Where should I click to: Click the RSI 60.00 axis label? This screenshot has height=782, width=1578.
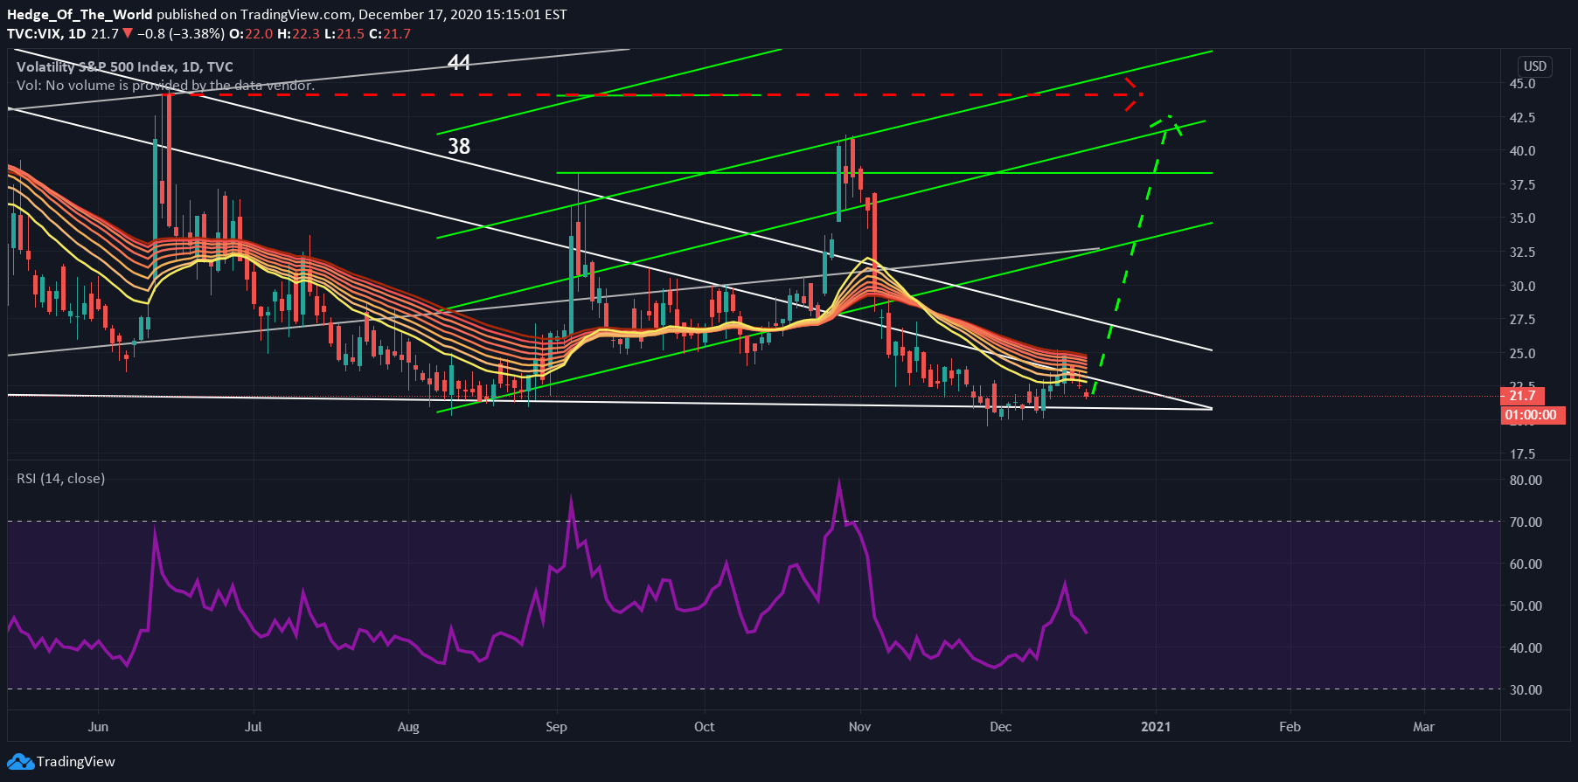(1526, 564)
